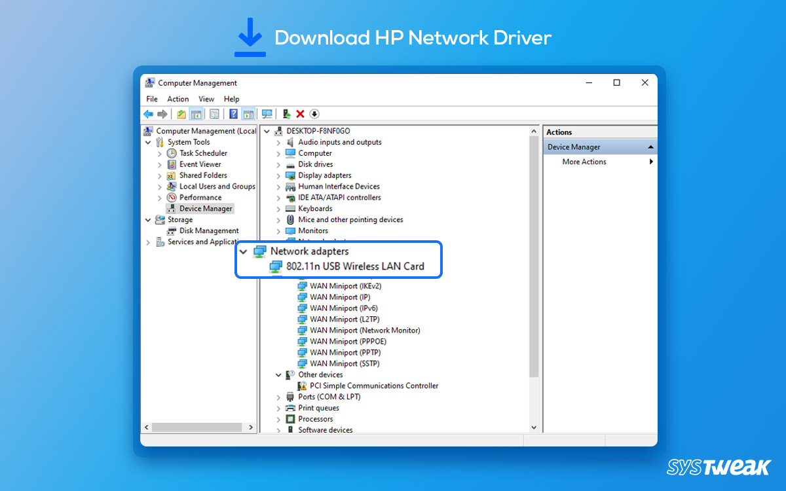Click the Scan for hardware changes toolbar icon
This screenshot has width=786, height=491.
point(267,113)
